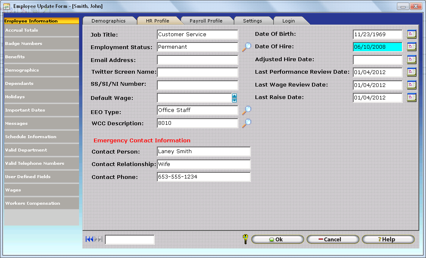
Task: Switch to the Payroll Profile tab
Action: coord(206,21)
